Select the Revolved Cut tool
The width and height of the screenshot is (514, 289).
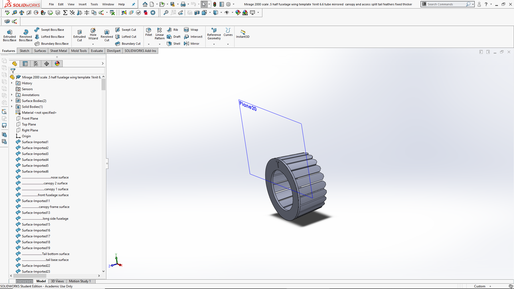click(x=107, y=35)
